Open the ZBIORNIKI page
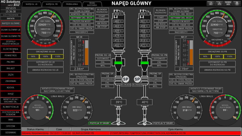Viewport: 242px width, 136px height. 11,81
